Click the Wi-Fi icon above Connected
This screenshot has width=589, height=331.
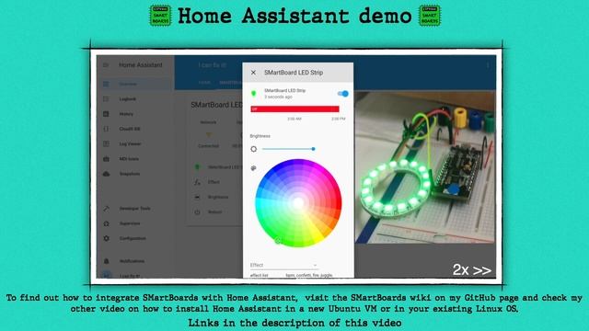[209, 134]
